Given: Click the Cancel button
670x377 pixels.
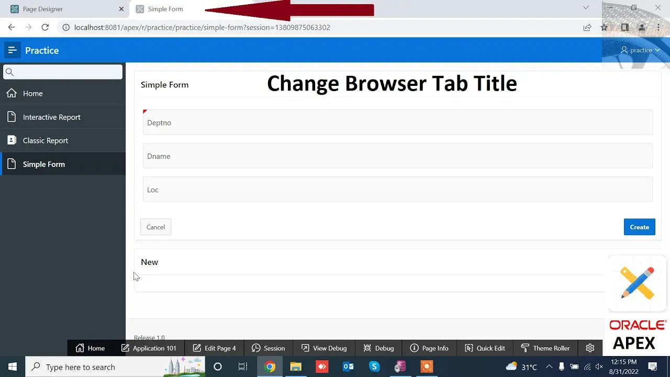Looking at the screenshot, I should click(x=155, y=227).
